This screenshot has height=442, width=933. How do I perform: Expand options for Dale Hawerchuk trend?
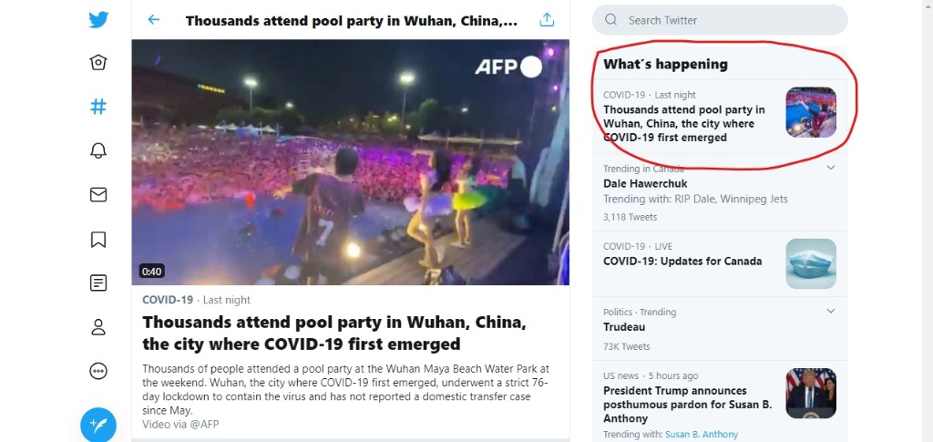(831, 168)
